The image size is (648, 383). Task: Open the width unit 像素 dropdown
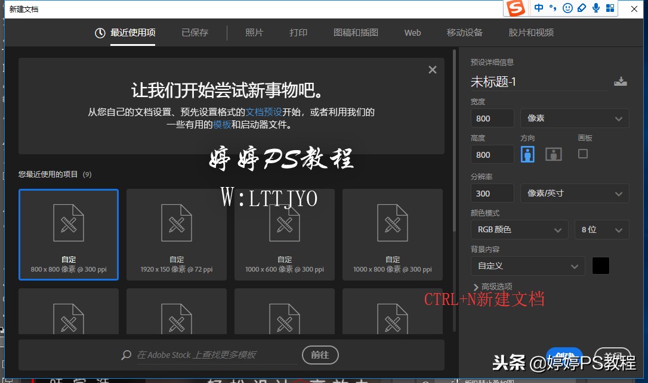click(574, 118)
